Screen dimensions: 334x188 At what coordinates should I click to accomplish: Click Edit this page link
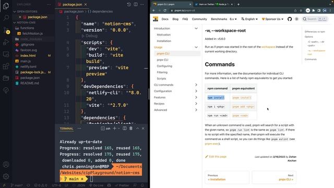coord(216,157)
